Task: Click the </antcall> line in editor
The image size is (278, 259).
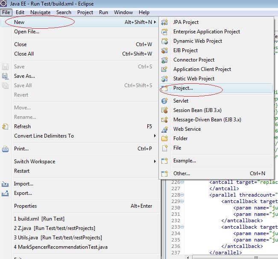Action: pyautogui.click(x=224, y=188)
